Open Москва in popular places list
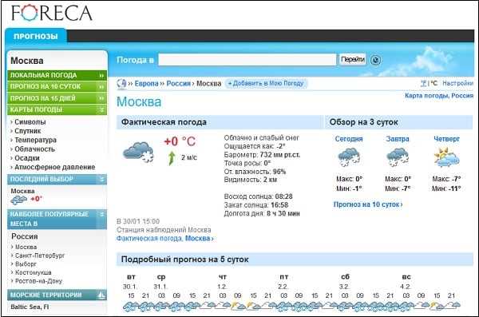 click(26, 247)
